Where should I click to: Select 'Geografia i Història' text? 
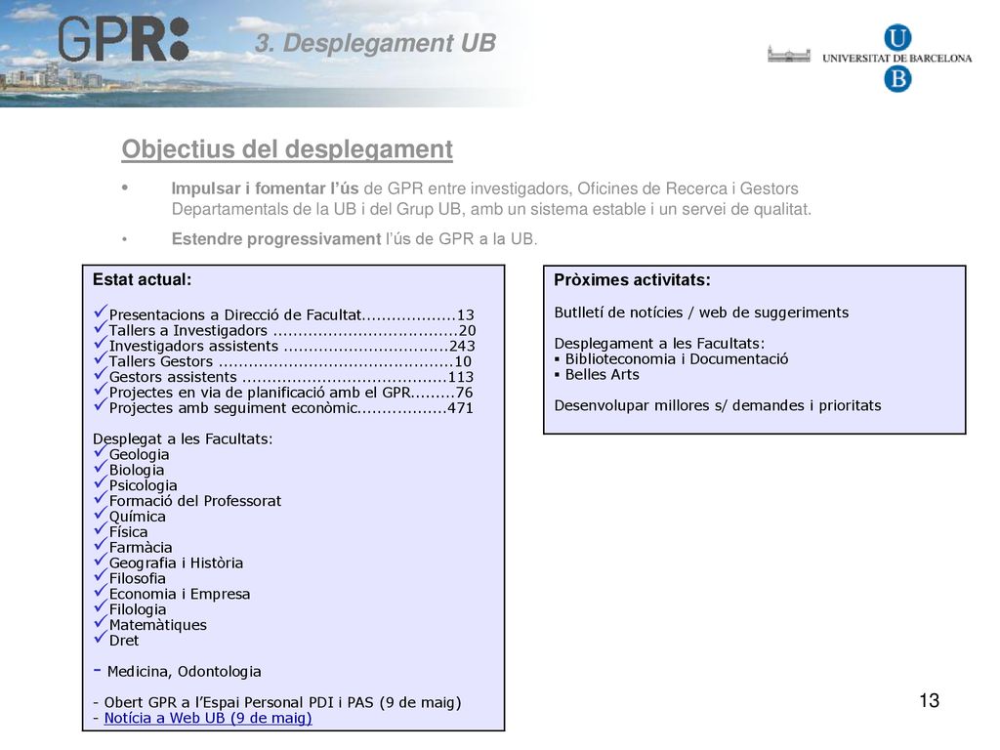tap(176, 563)
